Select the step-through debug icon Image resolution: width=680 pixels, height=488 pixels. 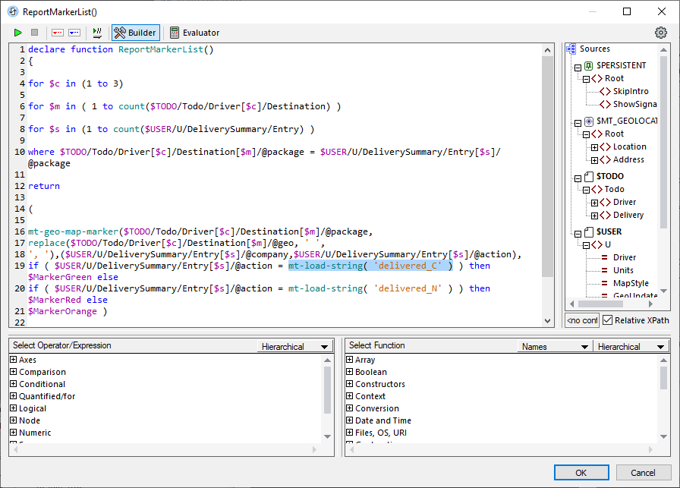click(96, 33)
